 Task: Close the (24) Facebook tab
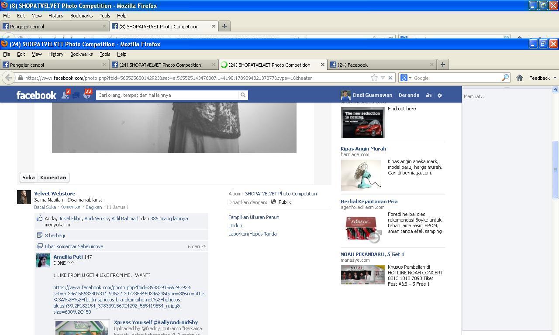coord(432,65)
